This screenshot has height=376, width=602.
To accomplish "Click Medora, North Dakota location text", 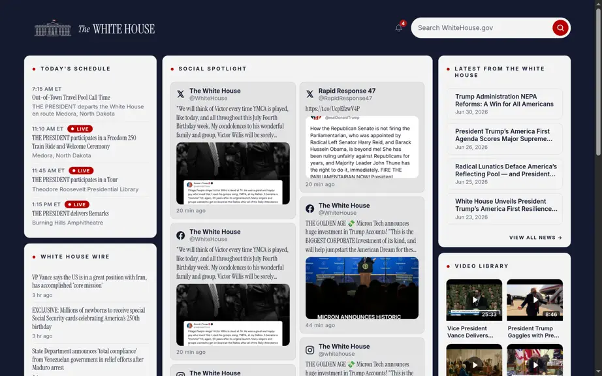I will coord(61,155).
